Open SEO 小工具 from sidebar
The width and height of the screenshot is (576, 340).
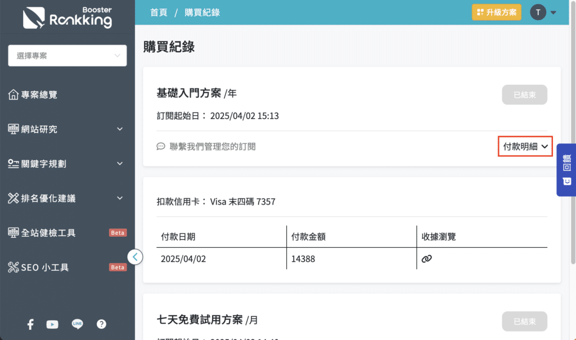pos(45,268)
